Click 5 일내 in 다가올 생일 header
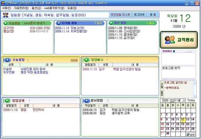 click(x=98, y=23)
